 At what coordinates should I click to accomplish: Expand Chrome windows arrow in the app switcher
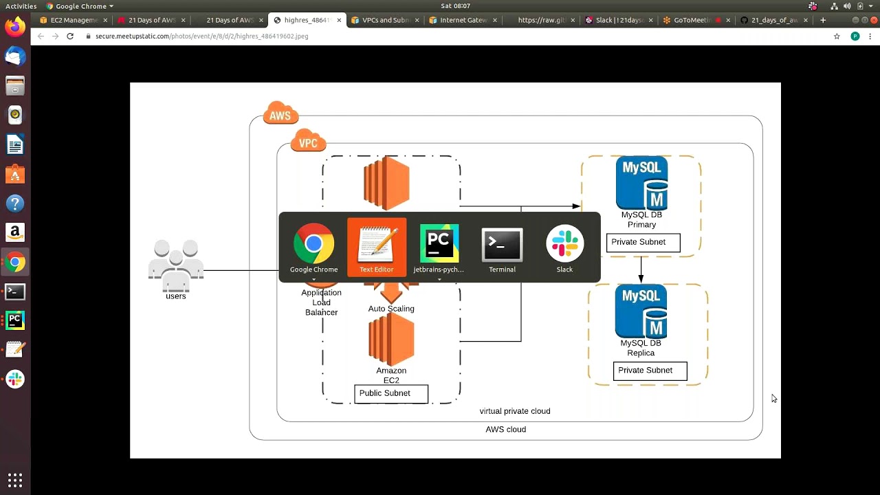coord(313,280)
